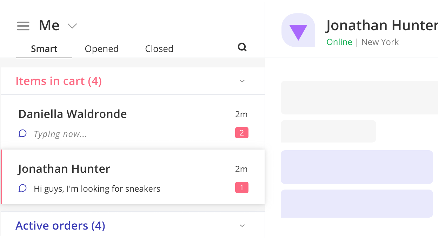Open the Me dropdown chevron
This screenshot has height=238, width=438.
[x=72, y=26]
